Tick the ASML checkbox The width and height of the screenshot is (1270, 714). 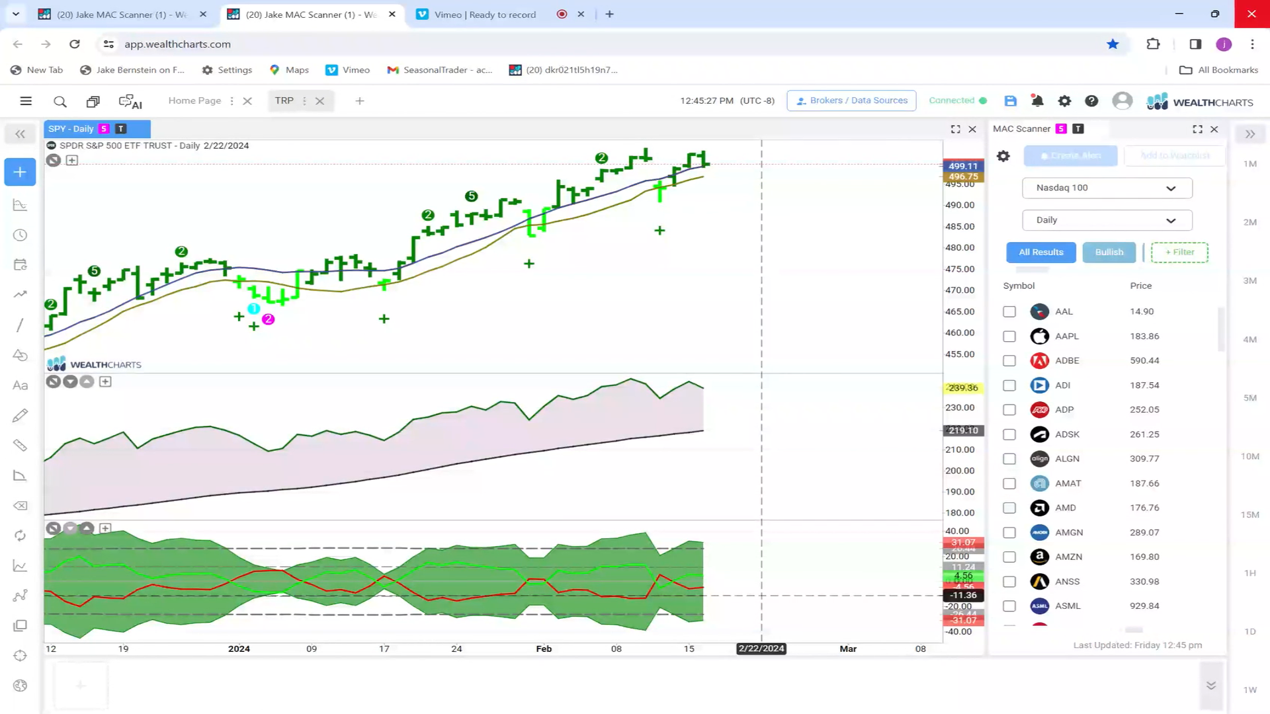tap(1009, 606)
